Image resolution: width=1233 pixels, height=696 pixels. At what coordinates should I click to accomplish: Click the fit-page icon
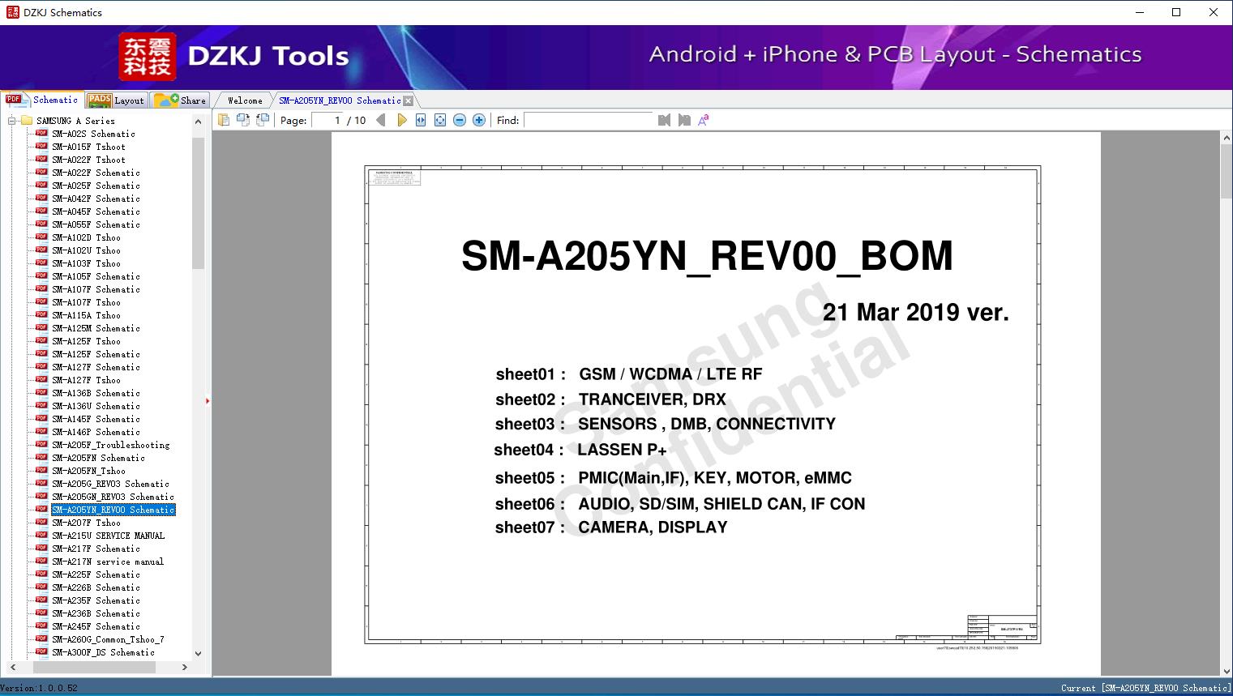click(440, 120)
